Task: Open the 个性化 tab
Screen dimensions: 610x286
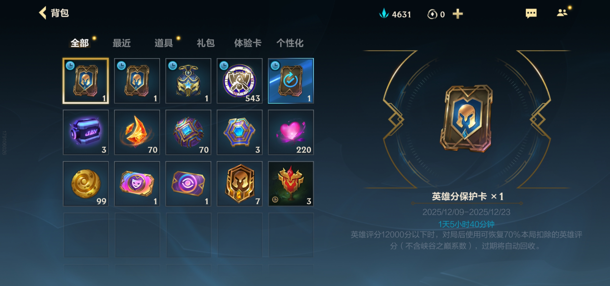Action: click(x=290, y=43)
